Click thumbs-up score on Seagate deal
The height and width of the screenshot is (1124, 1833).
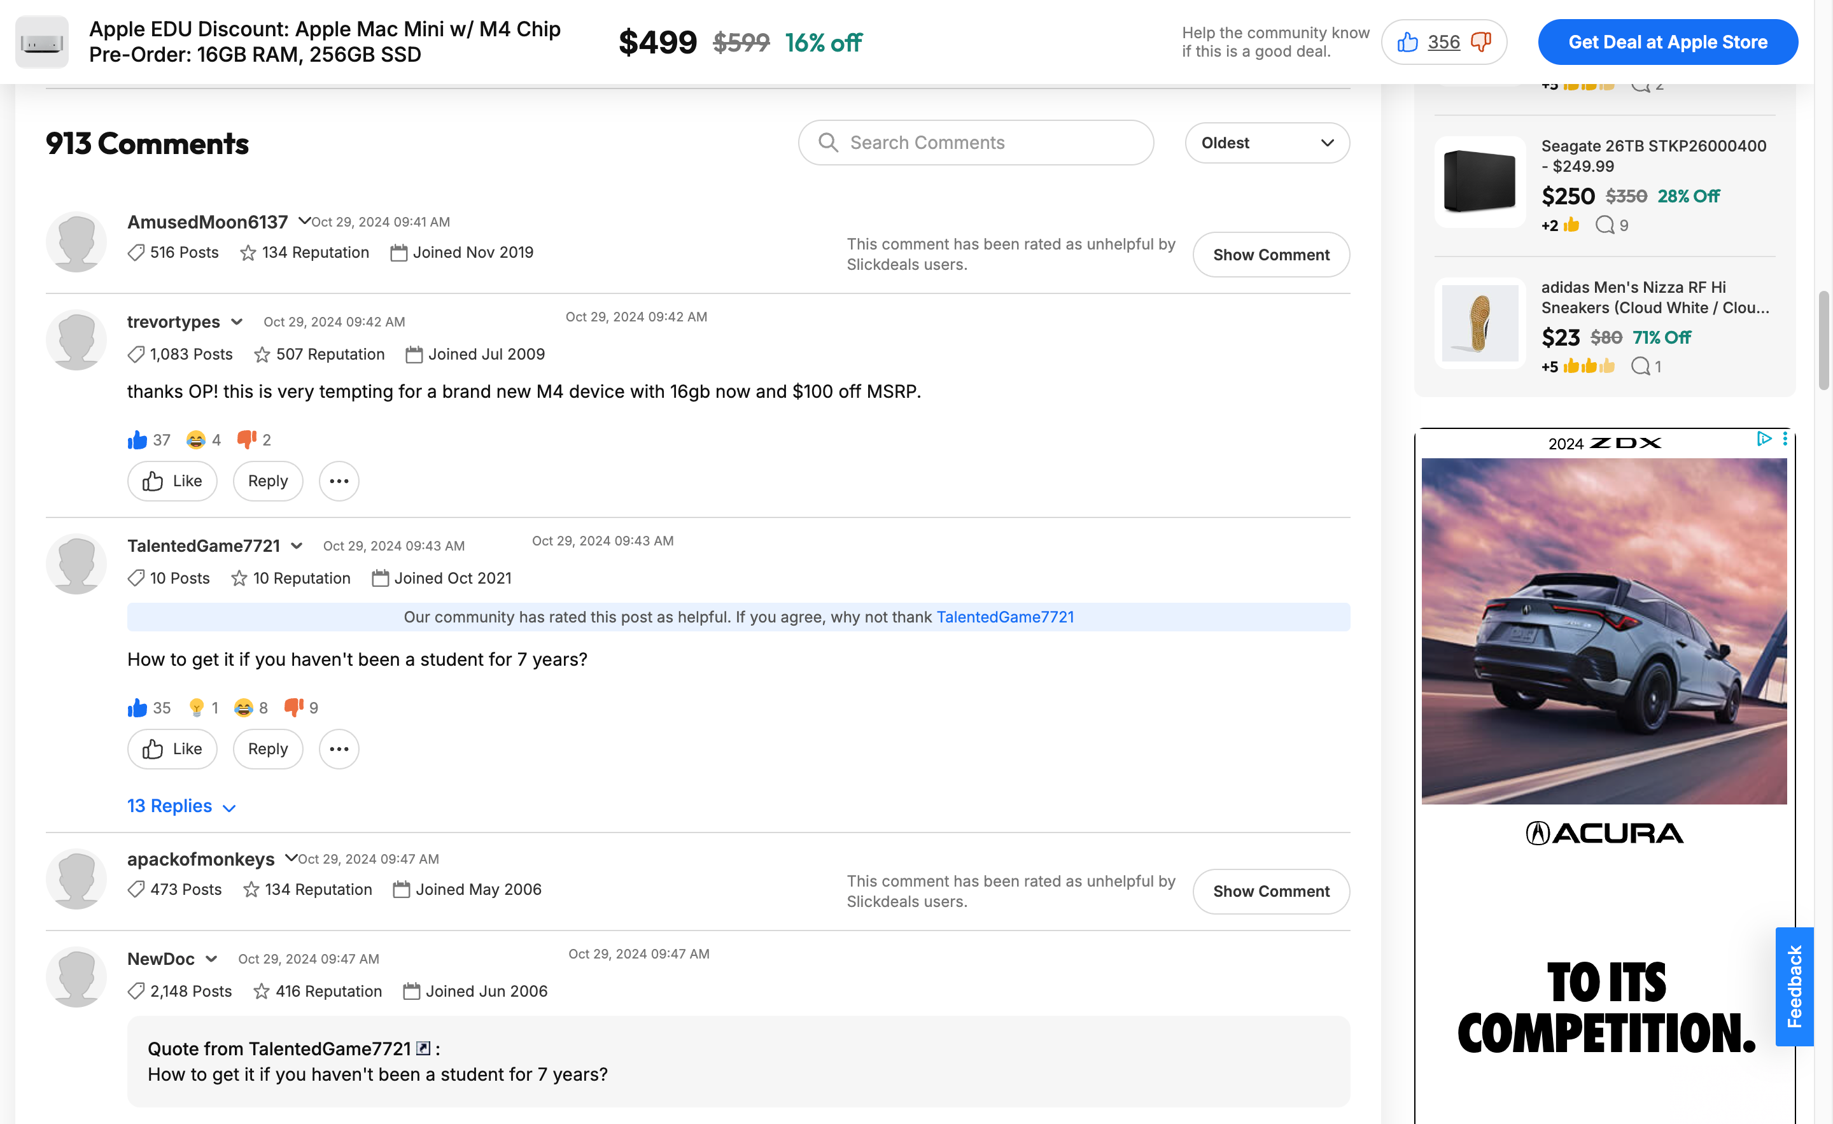click(x=1560, y=225)
